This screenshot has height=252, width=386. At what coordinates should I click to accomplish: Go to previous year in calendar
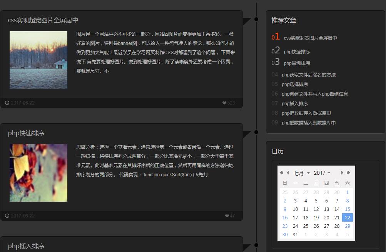tap(282, 173)
